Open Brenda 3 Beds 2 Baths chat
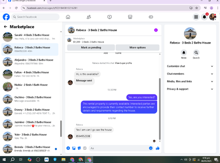Viewport: 220px width, 163px height. [30, 149]
